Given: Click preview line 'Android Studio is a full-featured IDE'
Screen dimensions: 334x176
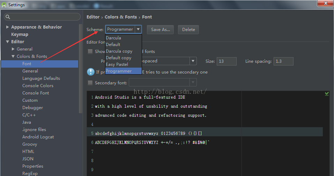Looking at the screenshot, I should point(140,97).
